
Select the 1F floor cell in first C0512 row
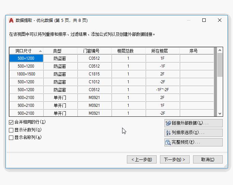(x=163, y=58)
